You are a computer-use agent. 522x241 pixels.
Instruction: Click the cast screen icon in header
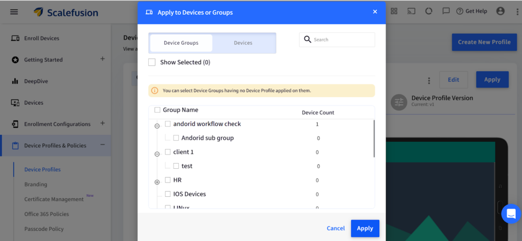pos(411,11)
